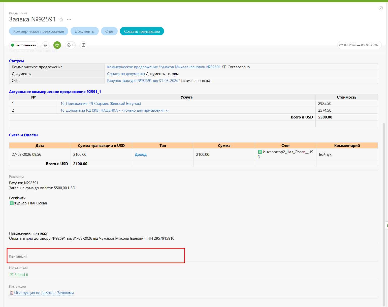Image resolution: width=388 pixels, height=307 pixels.
Task: Click the Курьер_Нал_Ocean requisites icon
Action: point(12,203)
